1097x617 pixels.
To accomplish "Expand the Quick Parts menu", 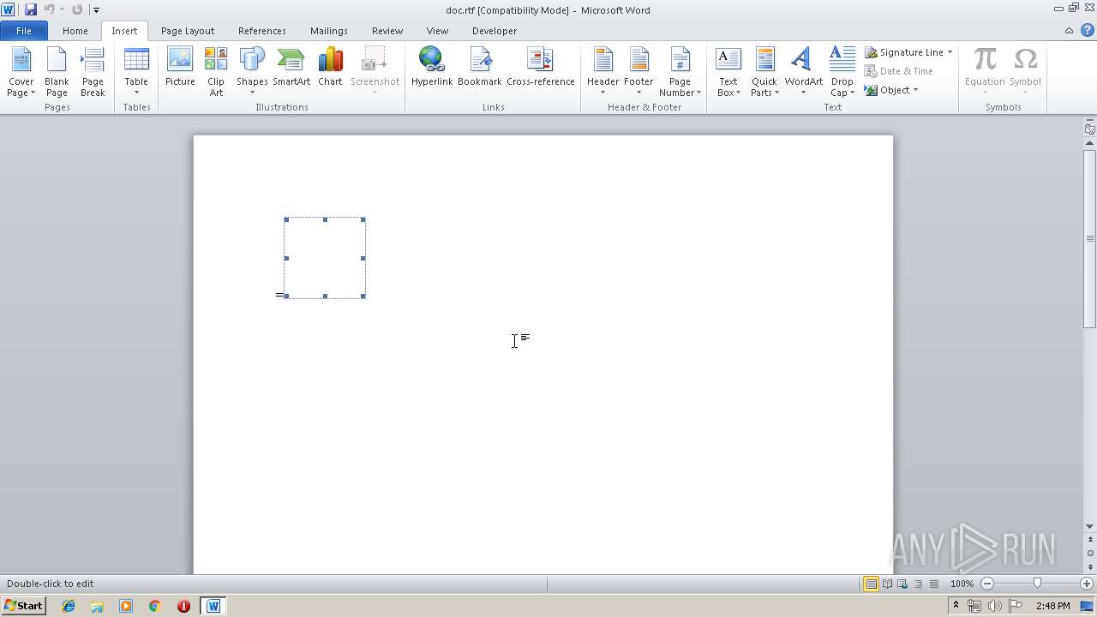I will click(x=764, y=72).
